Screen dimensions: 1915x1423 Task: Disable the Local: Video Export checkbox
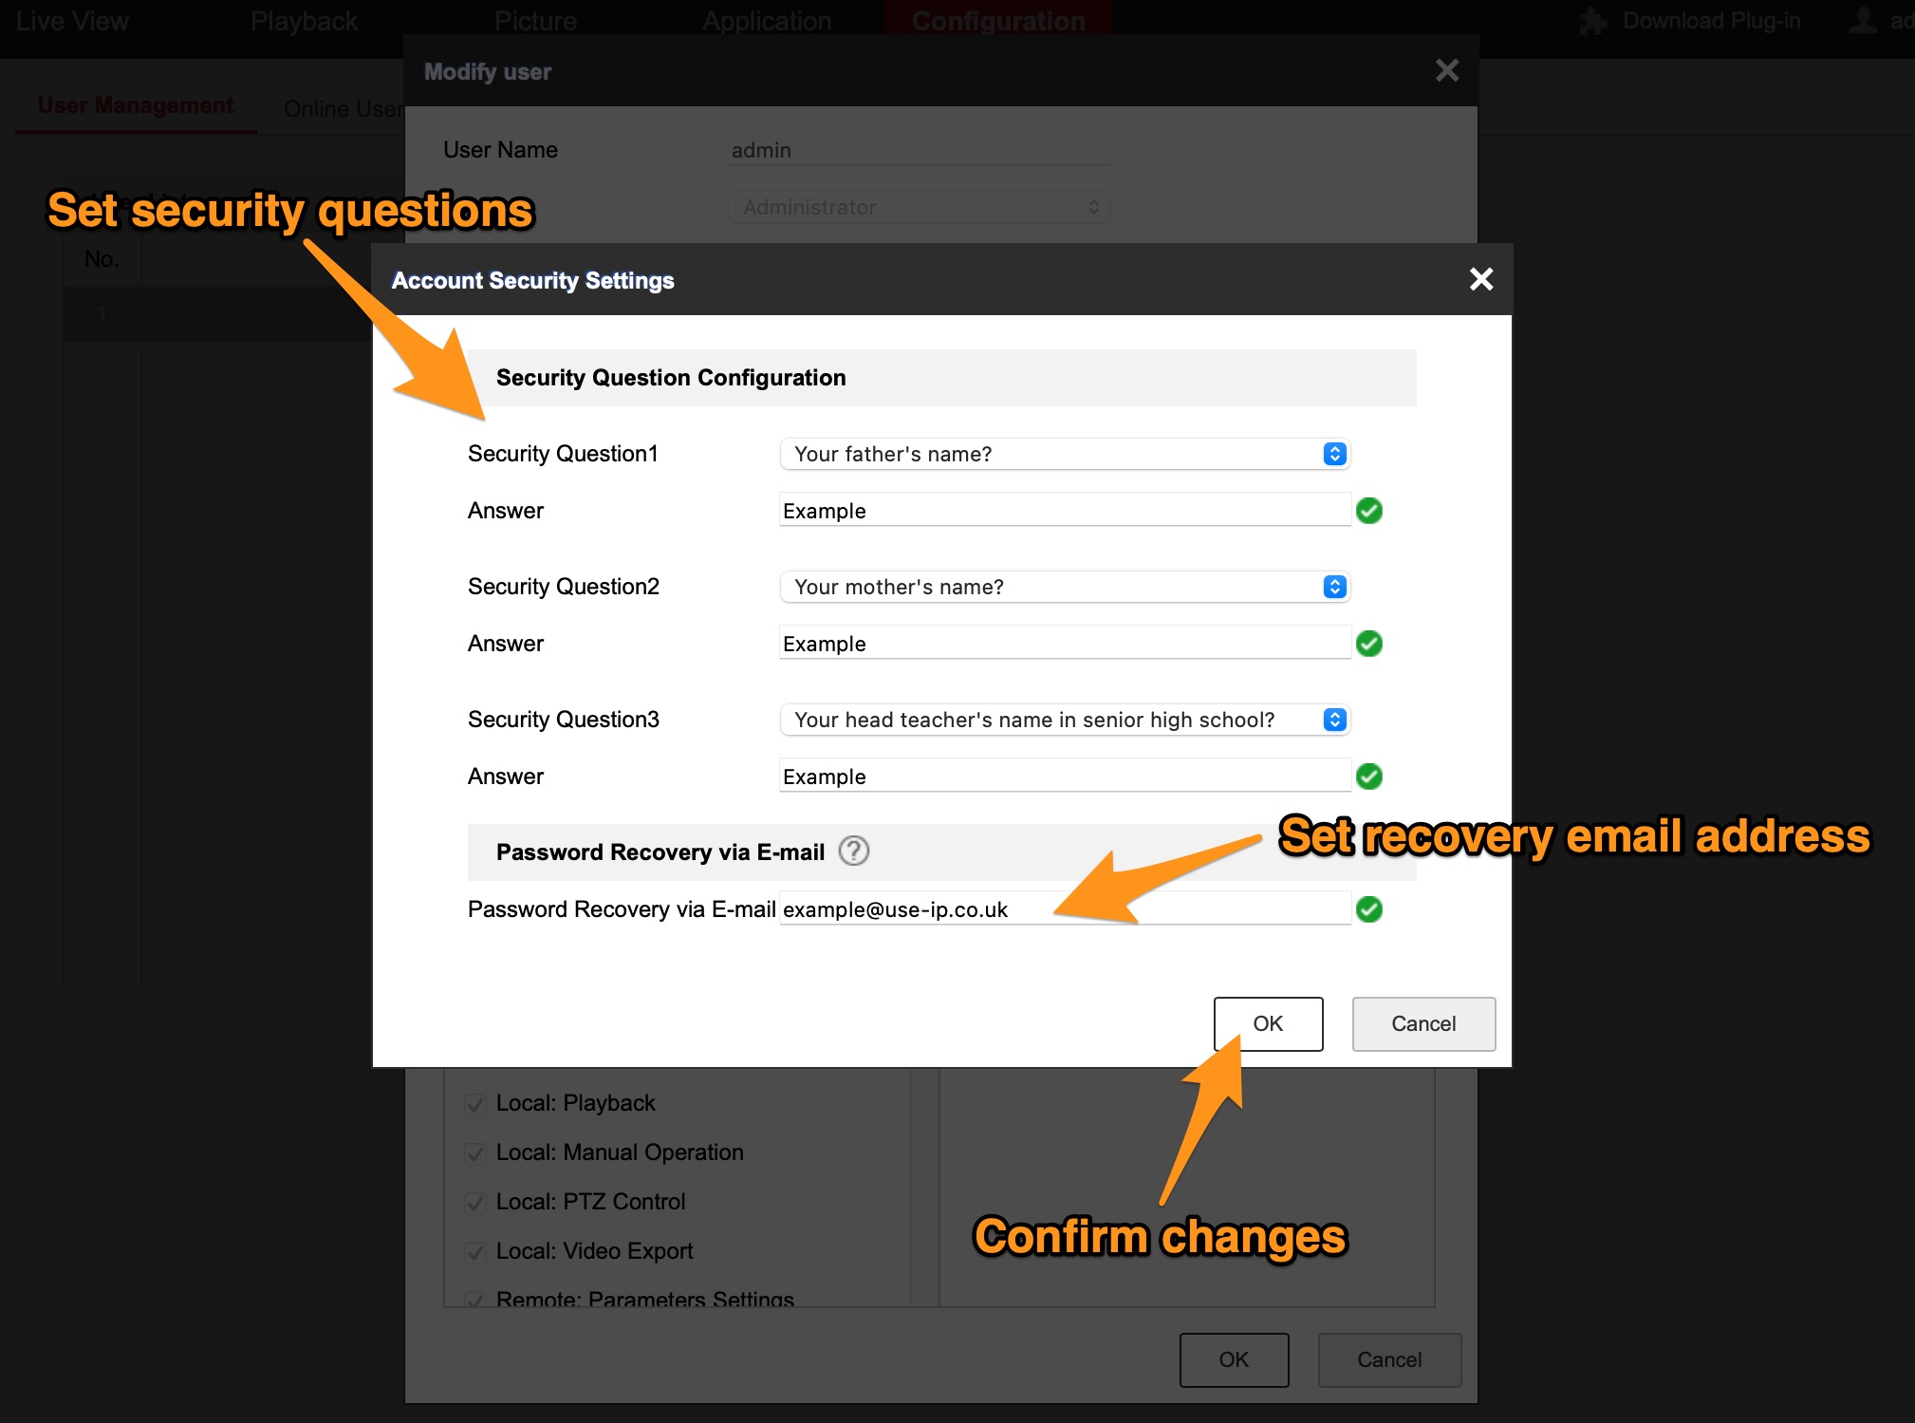tap(475, 1251)
